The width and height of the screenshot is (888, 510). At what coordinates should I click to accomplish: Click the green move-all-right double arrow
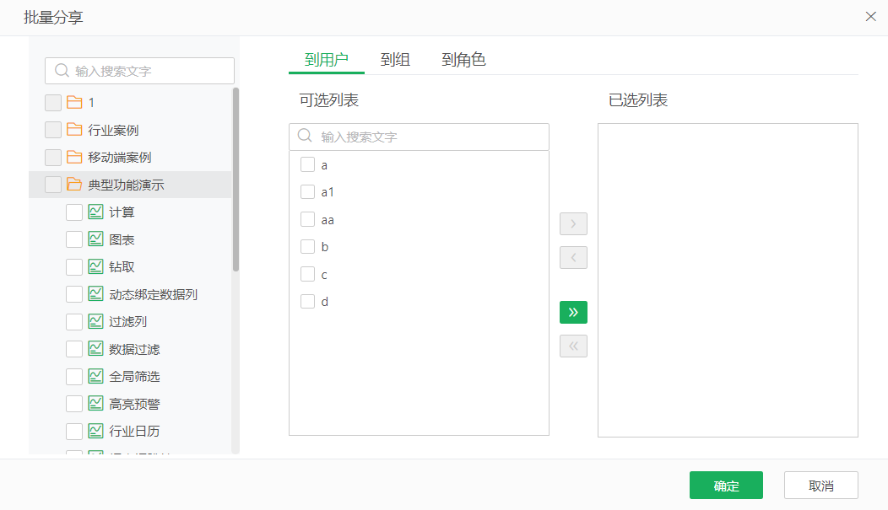coord(573,312)
